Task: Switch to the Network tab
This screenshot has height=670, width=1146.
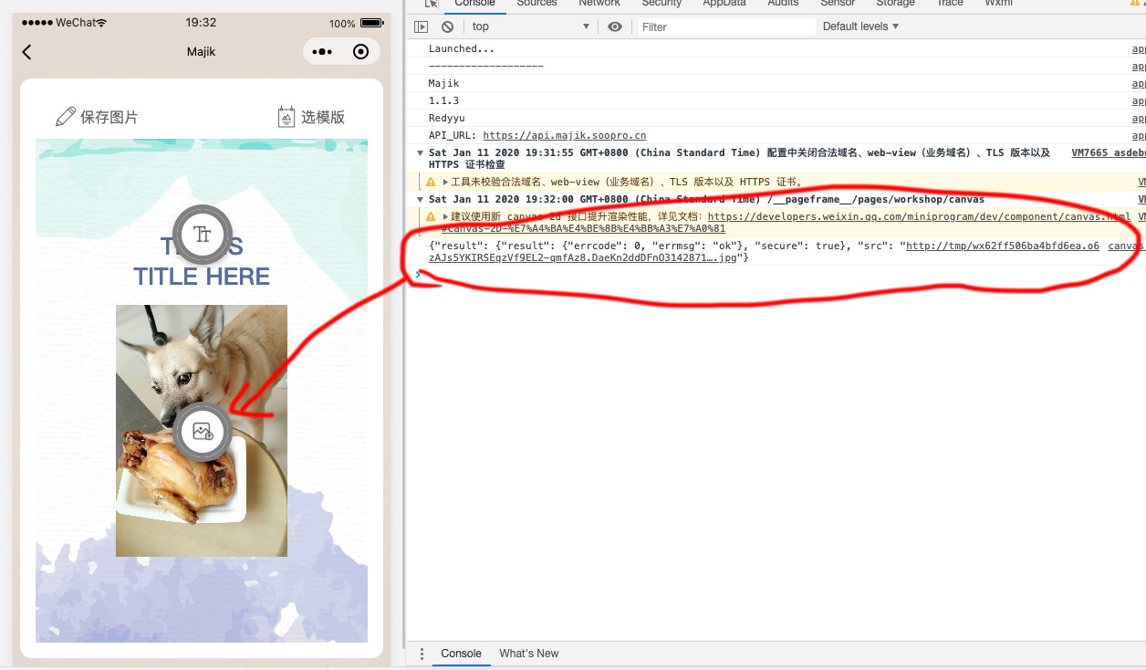Action: (x=599, y=3)
